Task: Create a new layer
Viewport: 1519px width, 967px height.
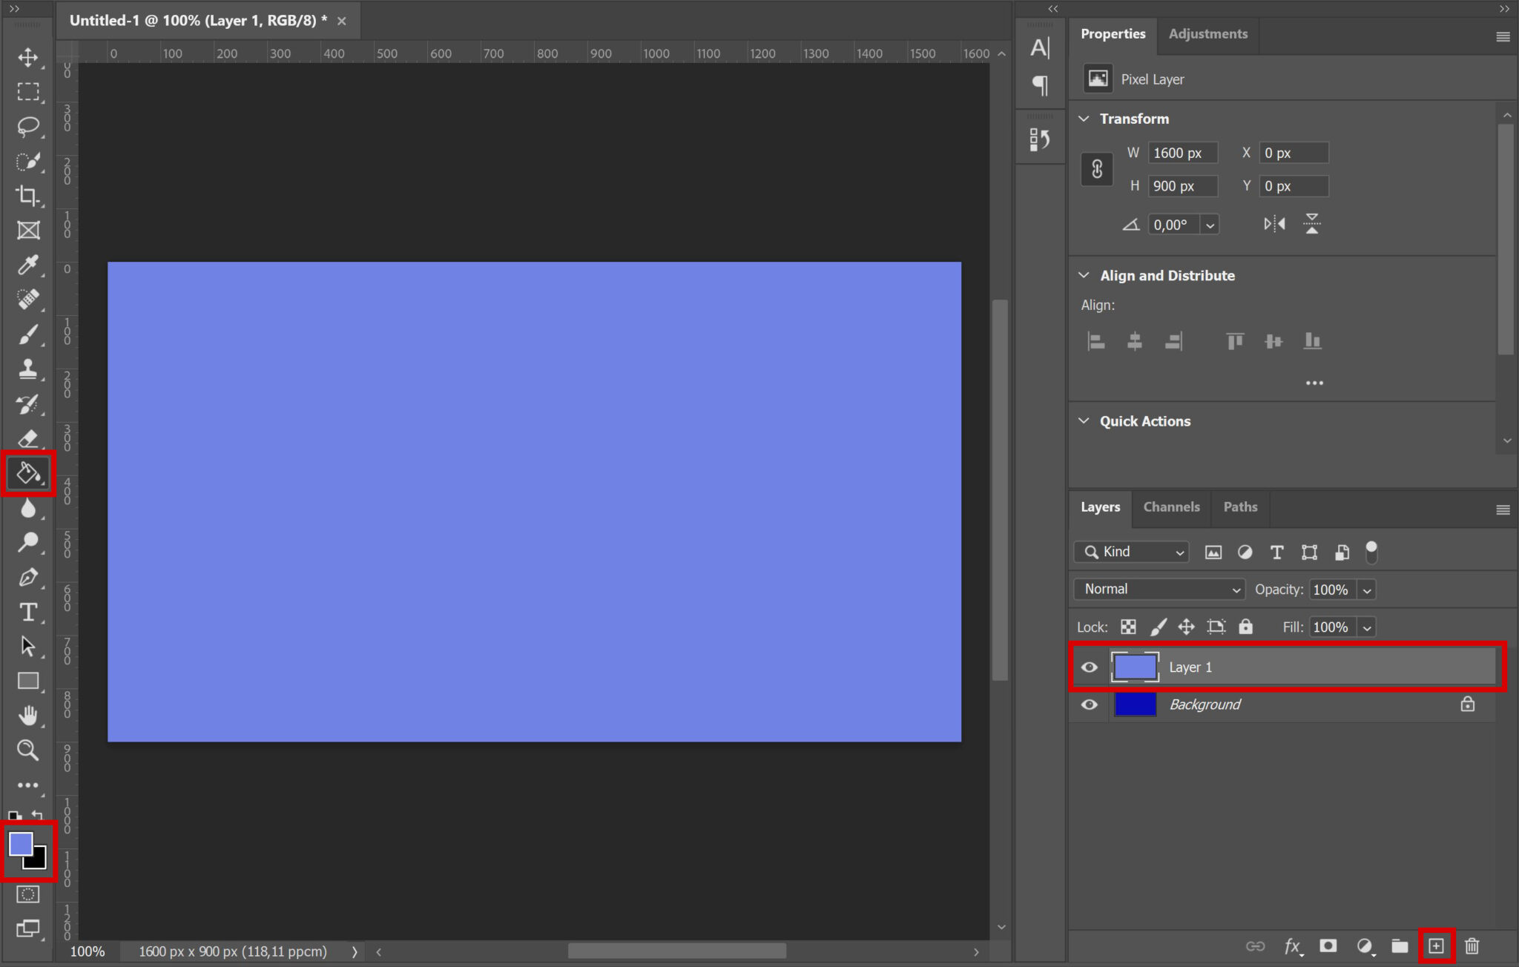Action: [x=1435, y=946]
